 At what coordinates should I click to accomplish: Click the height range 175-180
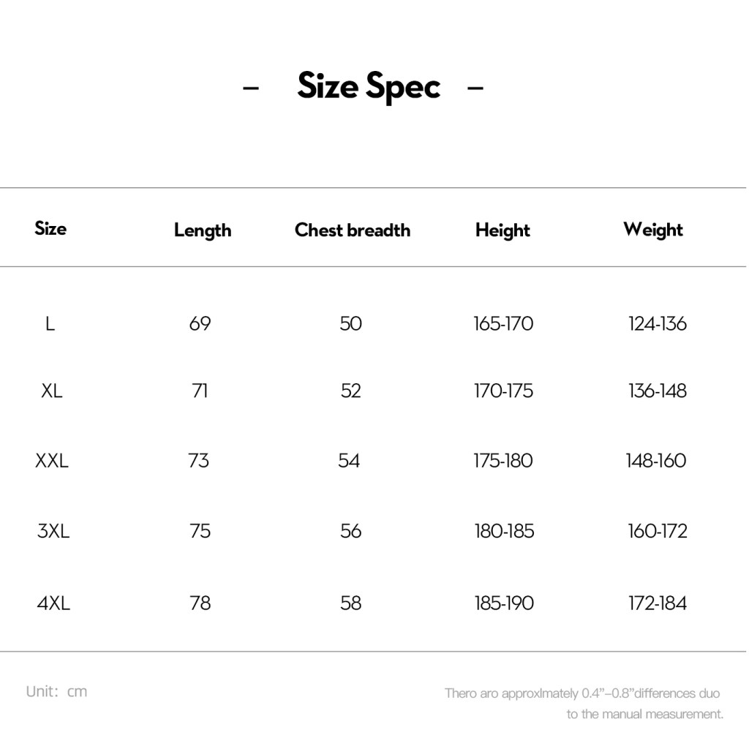click(x=503, y=461)
